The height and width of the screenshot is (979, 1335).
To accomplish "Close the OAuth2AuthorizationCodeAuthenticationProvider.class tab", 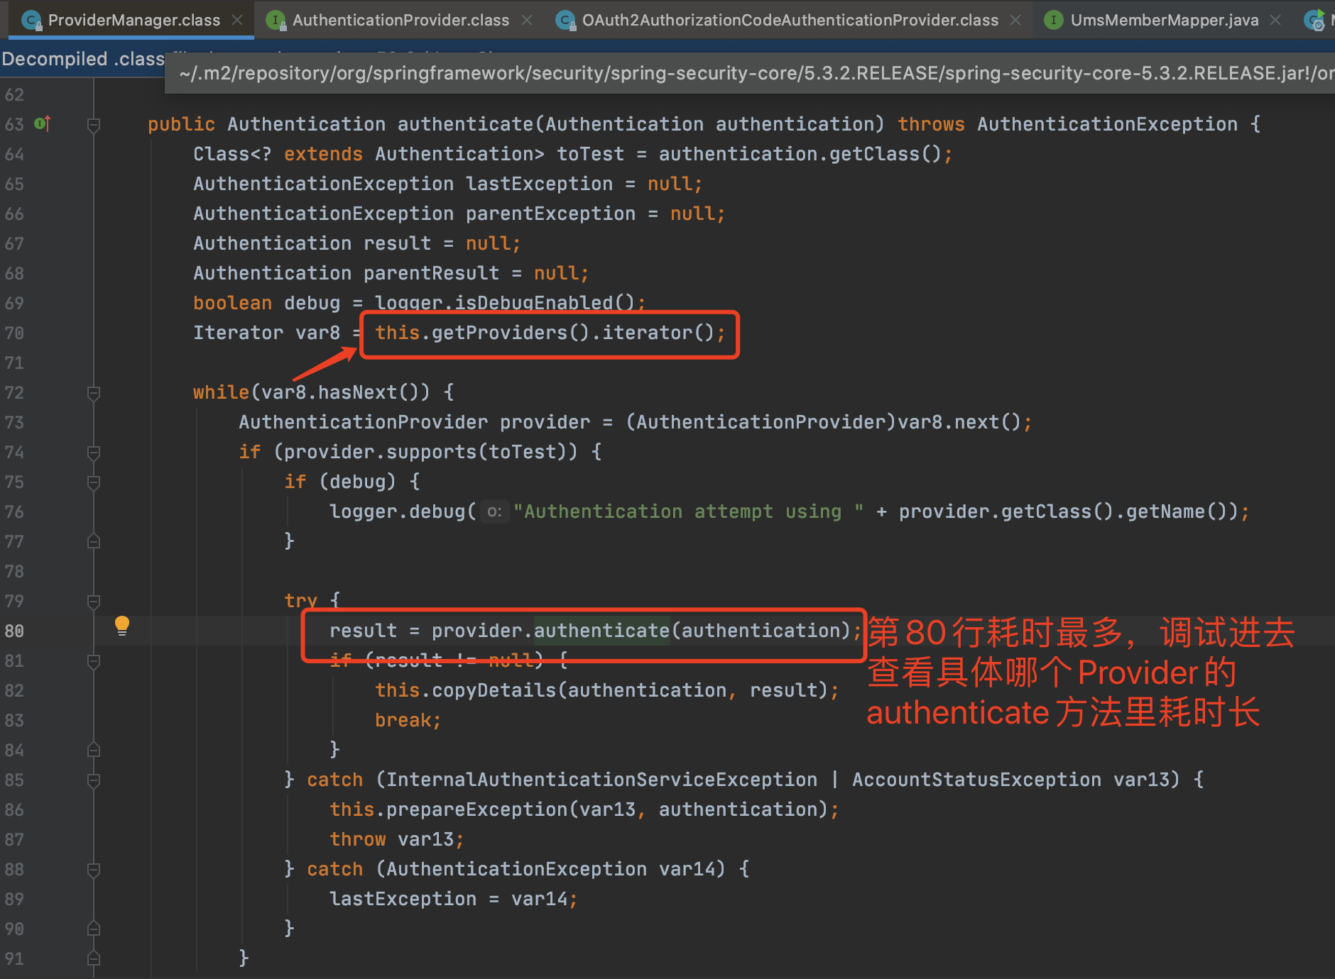I will pyautogui.click(x=1015, y=21).
